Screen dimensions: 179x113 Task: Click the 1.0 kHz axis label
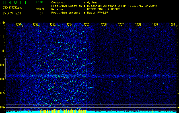[x=2, y=51]
